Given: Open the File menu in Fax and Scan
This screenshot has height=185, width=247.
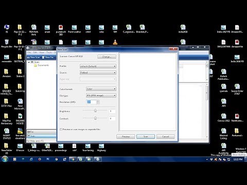Looking at the screenshot, I should pos(29,52).
